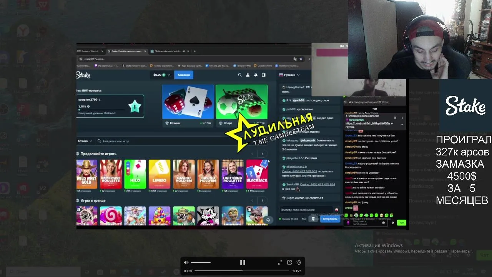The image size is (492, 277).
Task: Enter fullscreen in the video player
Action: click(x=280, y=262)
